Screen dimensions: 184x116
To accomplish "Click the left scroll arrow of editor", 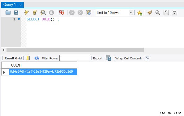I will click(x=4, y=50).
